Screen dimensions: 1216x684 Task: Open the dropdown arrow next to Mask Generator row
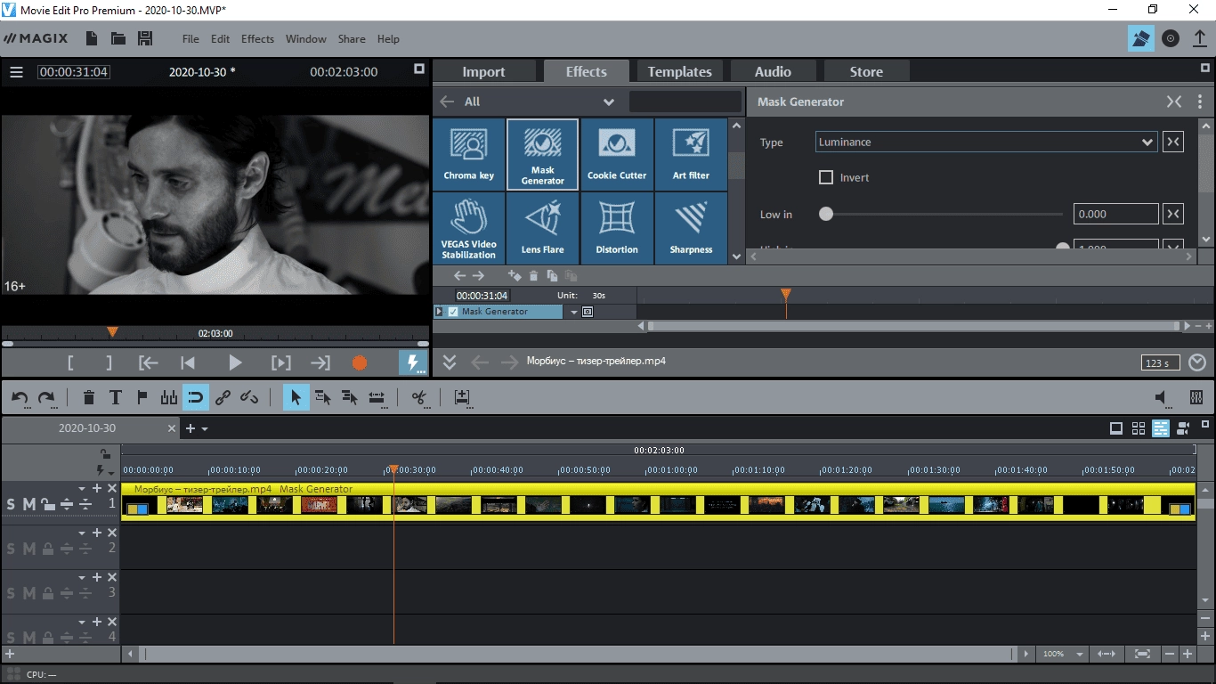(x=573, y=312)
